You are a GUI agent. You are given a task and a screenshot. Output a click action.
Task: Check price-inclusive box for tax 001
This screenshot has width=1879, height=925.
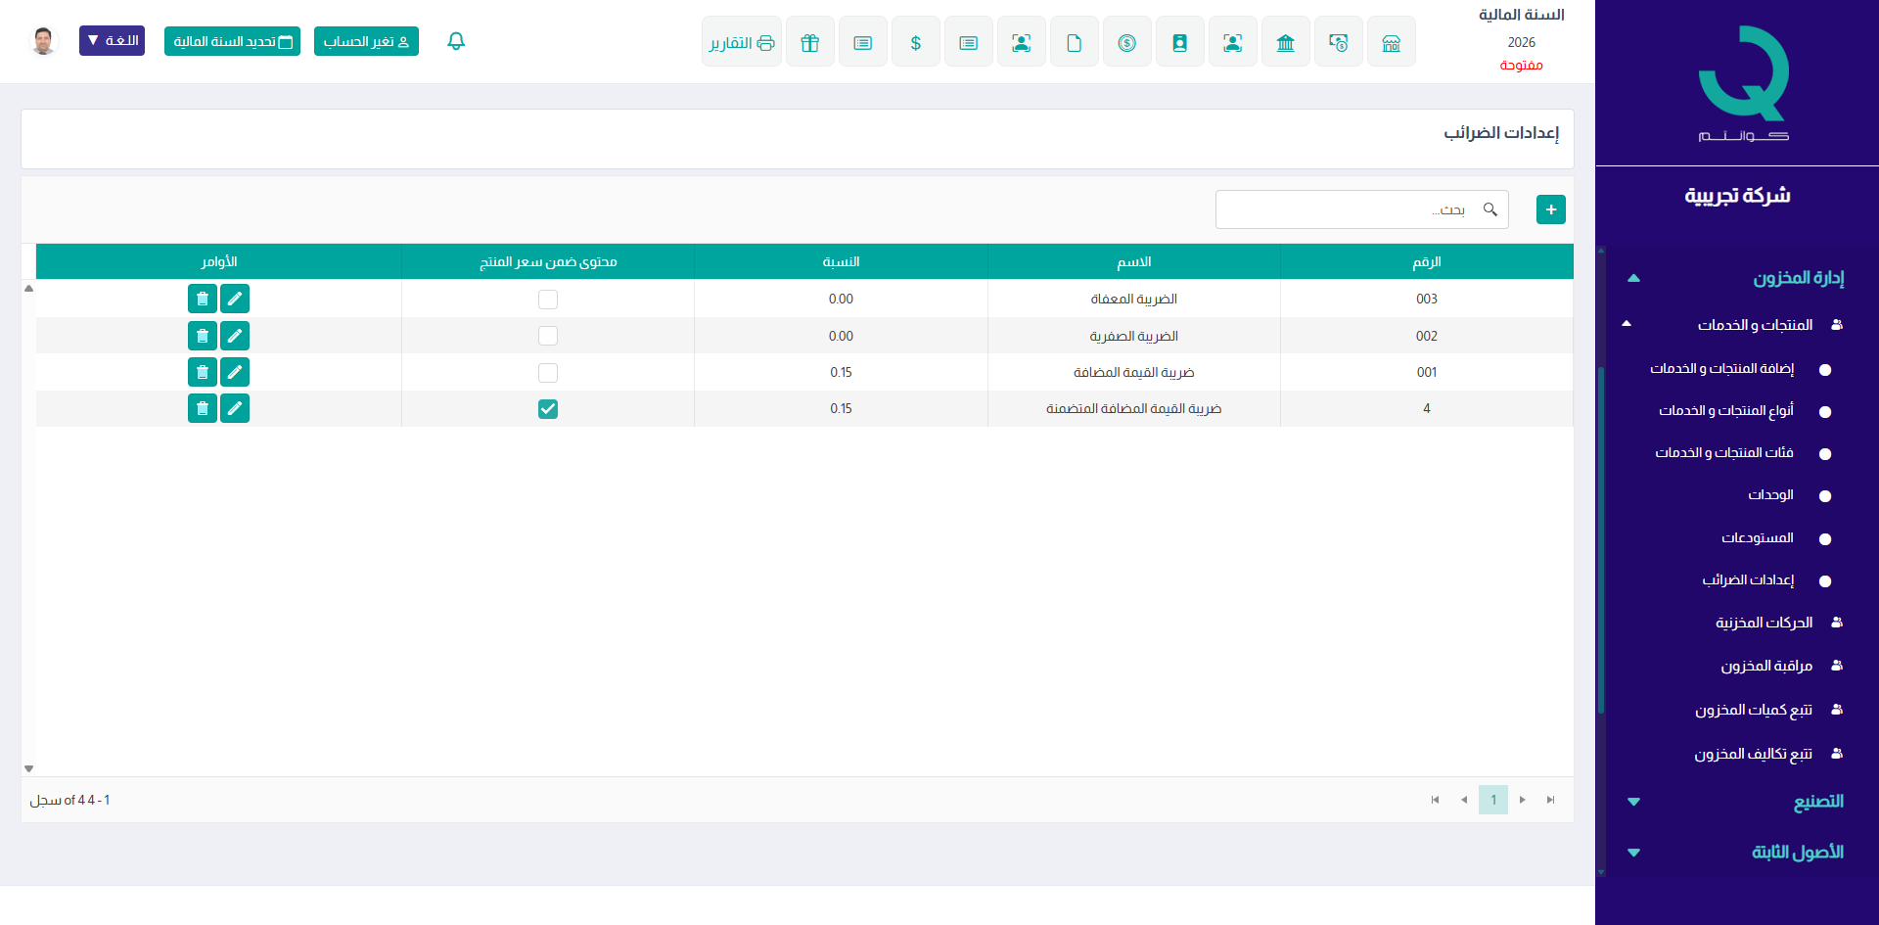tap(548, 373)
